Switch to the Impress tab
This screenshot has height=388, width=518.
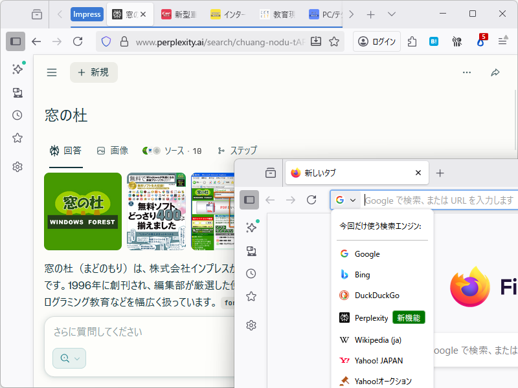86,14
